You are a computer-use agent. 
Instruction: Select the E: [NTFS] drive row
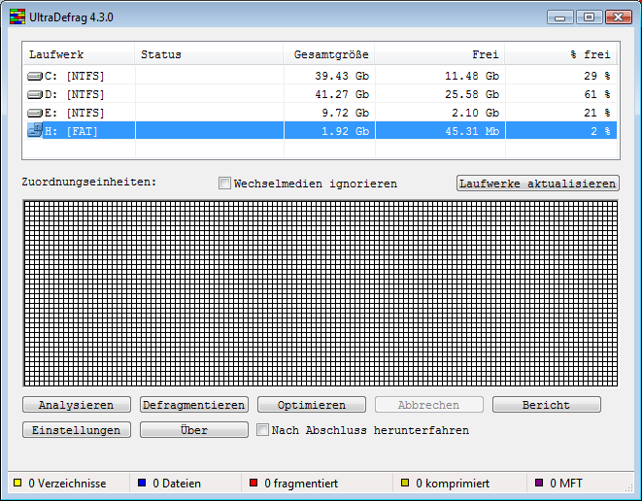321,113
